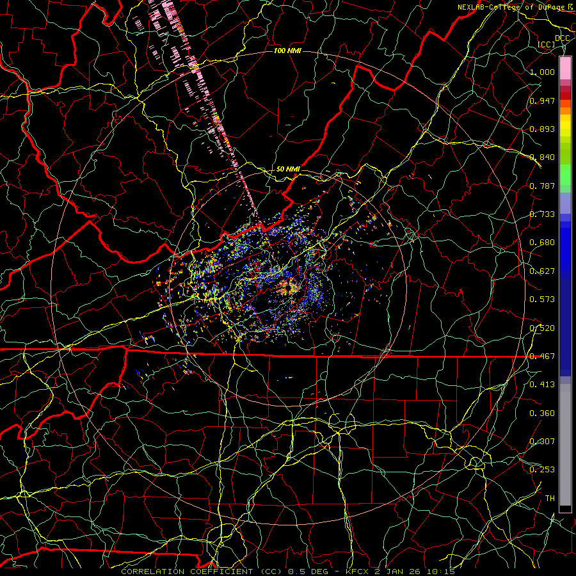This screenshot has width=576, height=576.
Task: Click the 0.5 DEG tilt text
Action: [x=308, y=572]
